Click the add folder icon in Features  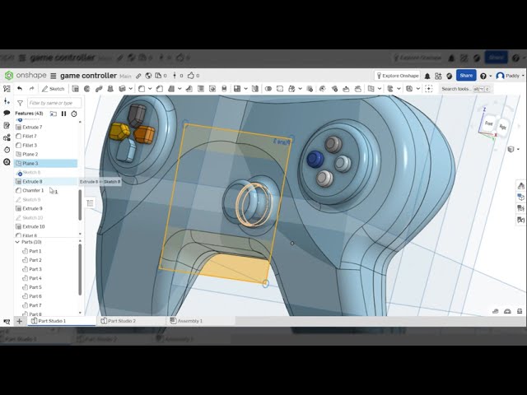53,114
